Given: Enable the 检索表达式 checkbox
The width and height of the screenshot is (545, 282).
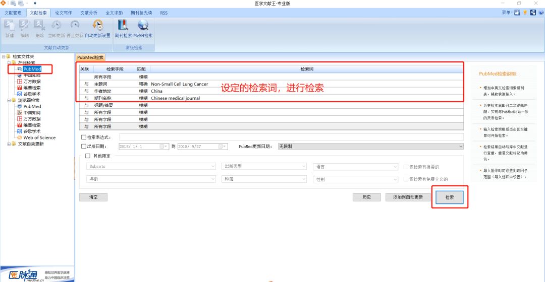Looking at the screenshot, I should click(84, 137).
